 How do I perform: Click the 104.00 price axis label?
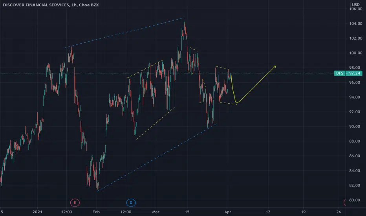(x=356, y=24)
